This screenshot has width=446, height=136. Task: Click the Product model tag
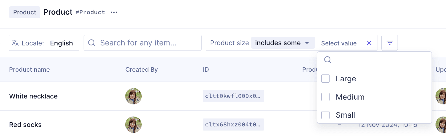tap(25, 12)
